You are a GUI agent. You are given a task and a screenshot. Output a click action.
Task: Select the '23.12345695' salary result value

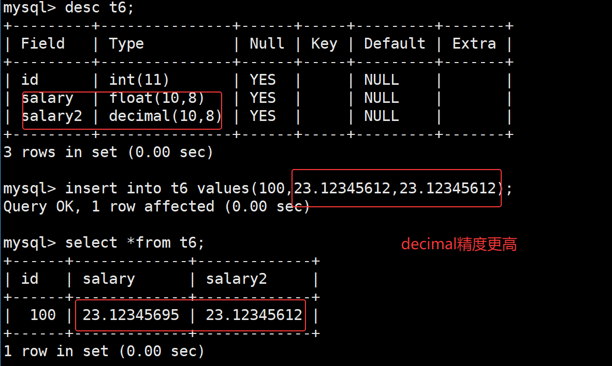131,315
